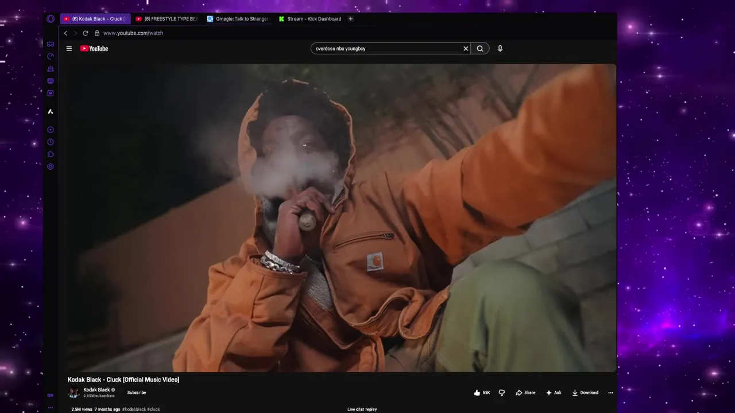735x413 pixels.
Task: Open more actions three-dots menu
Action: 610,393
